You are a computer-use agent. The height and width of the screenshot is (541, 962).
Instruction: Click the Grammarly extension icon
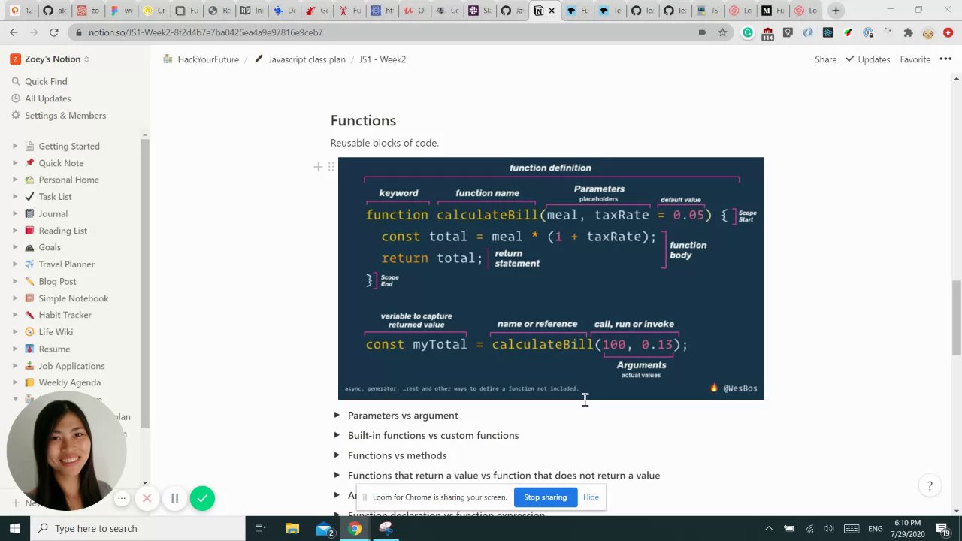748,32
